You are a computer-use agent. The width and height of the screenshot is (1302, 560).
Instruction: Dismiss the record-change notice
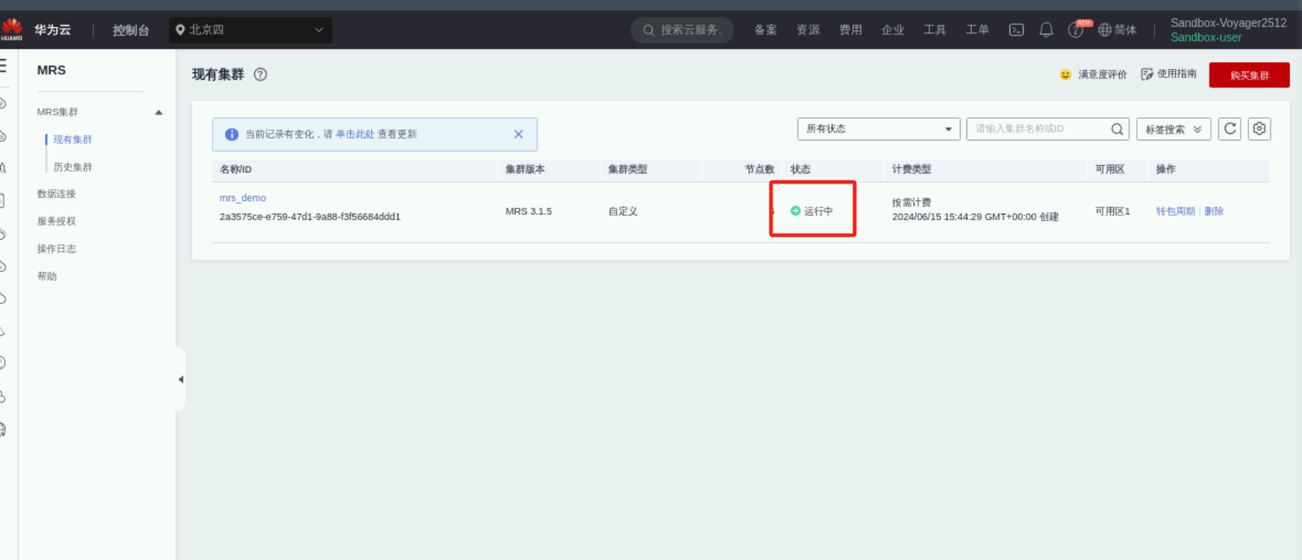[x=518, y=134]
